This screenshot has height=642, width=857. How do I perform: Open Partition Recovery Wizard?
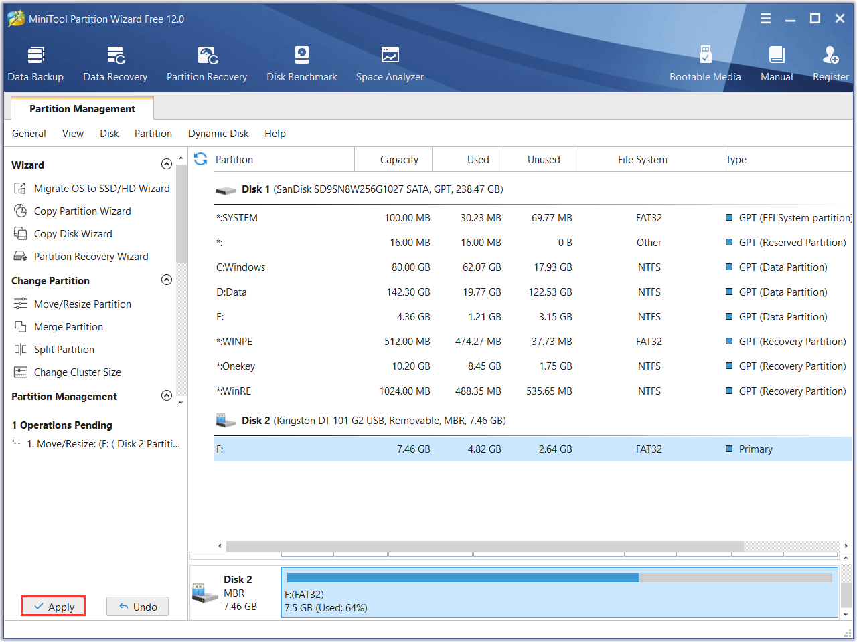(81, 257)
